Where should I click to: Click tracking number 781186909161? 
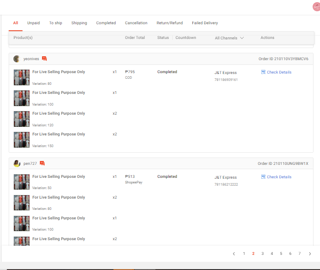tap(226, 80)
